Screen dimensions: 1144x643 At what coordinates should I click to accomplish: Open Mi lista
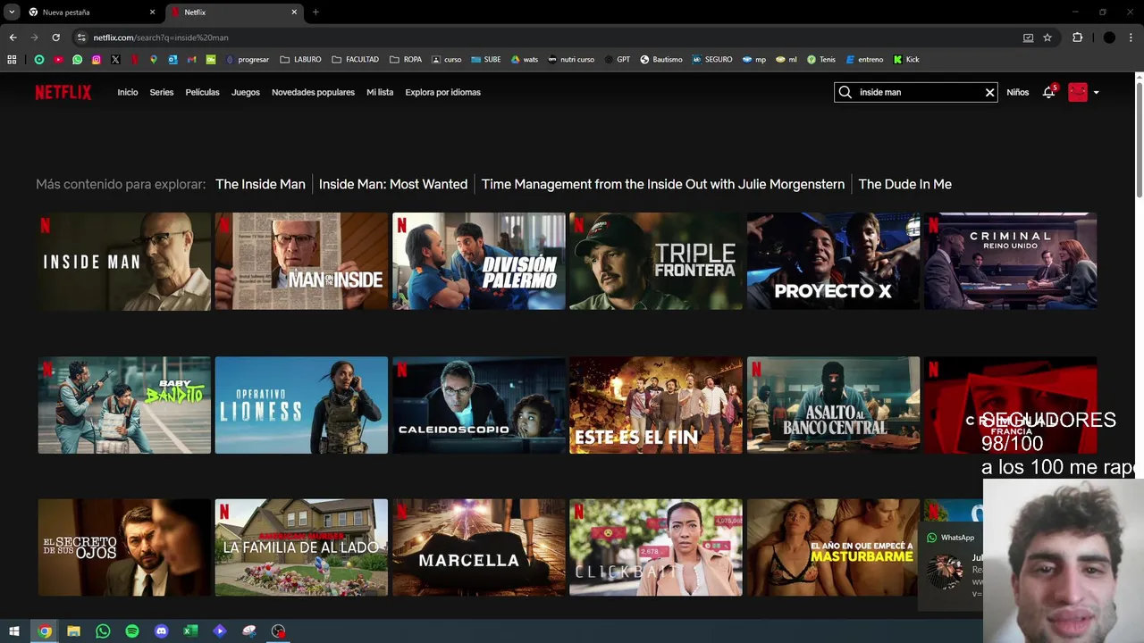point(380,92)
